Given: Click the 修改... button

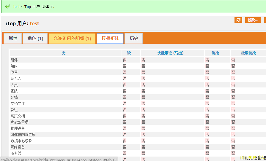Looking at the screenshot, I should click(253, 20).
